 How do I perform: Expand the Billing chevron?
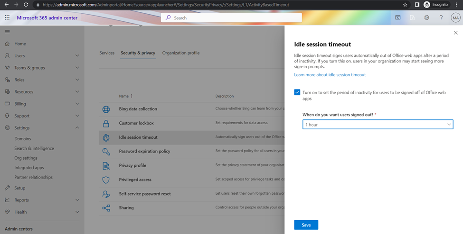coord(77,104)
